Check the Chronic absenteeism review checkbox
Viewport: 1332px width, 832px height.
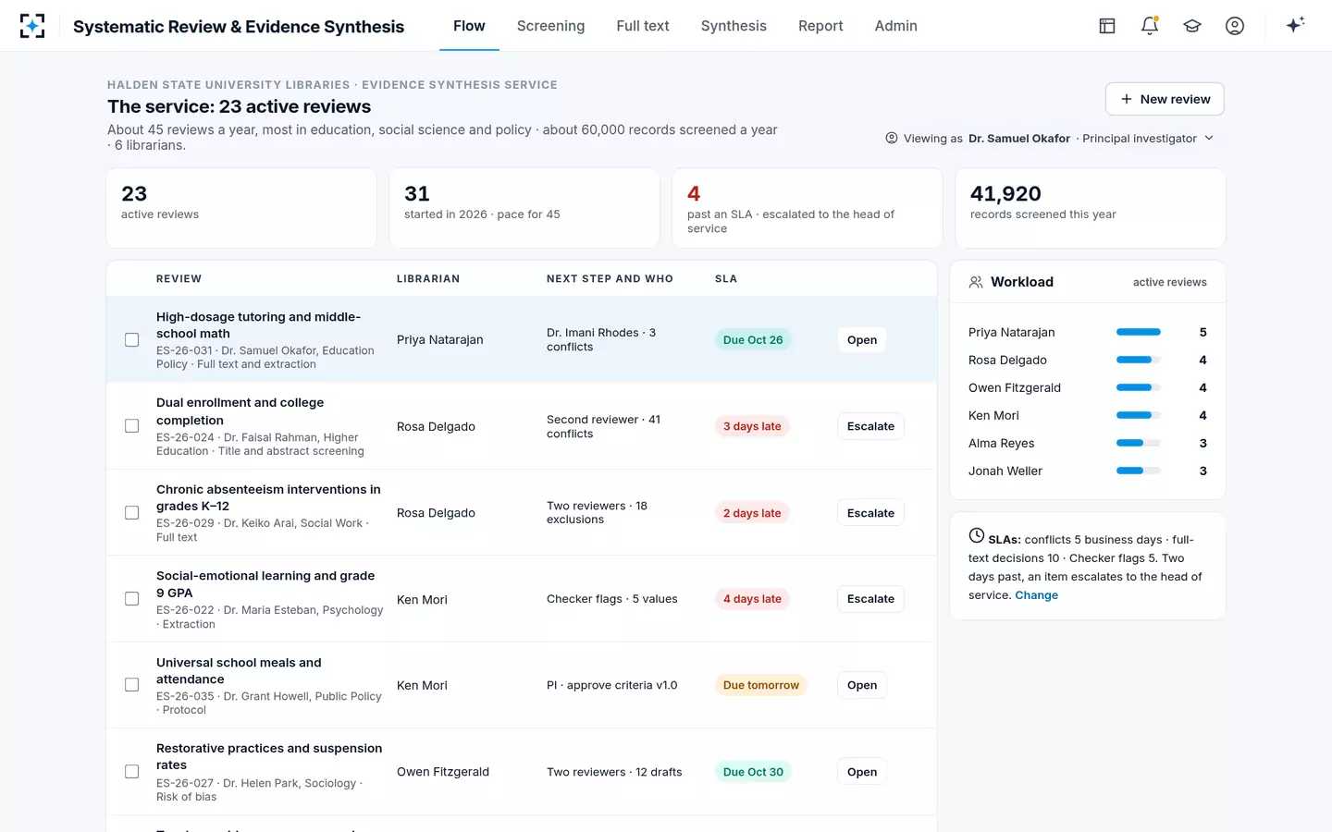[x=132, y=513]
